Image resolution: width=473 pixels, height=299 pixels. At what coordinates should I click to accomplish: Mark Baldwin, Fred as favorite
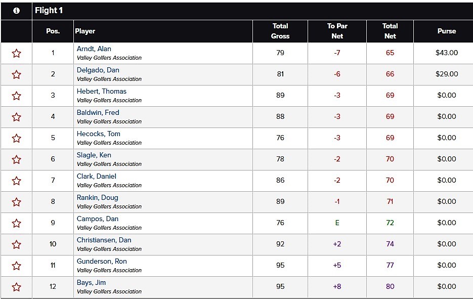point(16,117)
